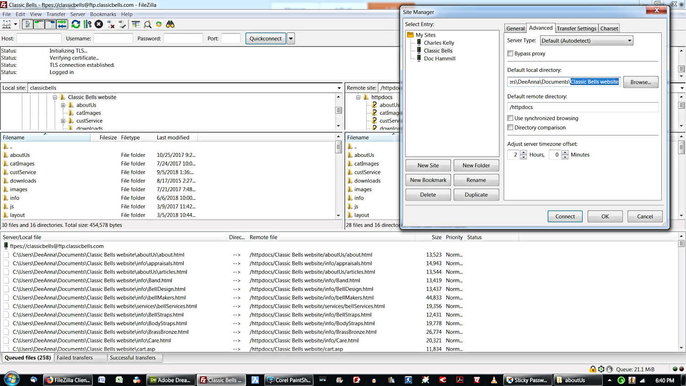Collapse httpdocs node in remote tree
This screenshot has height=386, width=686.
(358, 97)
